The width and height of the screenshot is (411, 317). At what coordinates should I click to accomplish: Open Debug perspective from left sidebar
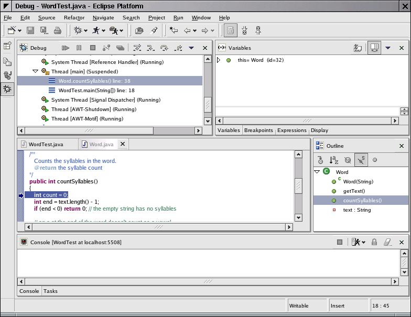click(7, 89)
